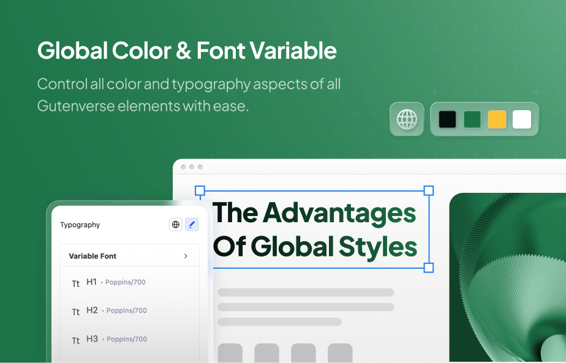Click the Tt icon next to H3
The height and width of the screenshot is (363, 566).
point(75,340)
